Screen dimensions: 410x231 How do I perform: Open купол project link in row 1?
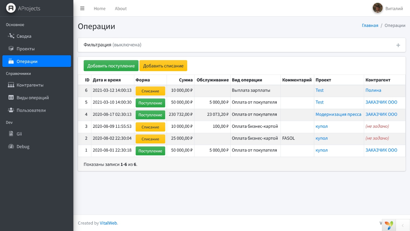pos(322,150)
